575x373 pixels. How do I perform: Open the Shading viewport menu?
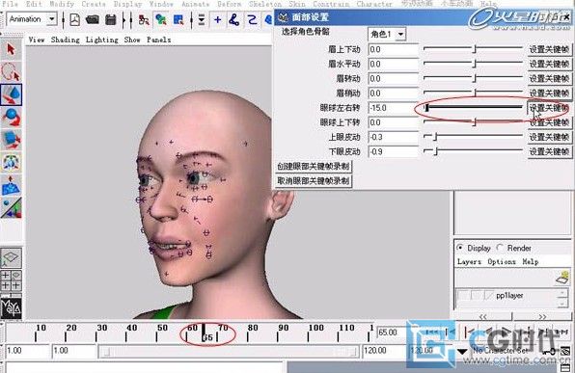click(x=66, y=40)
